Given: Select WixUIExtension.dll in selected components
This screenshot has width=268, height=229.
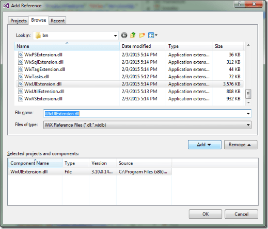Looking at the screenshot, I should click(x=29, y=172).
